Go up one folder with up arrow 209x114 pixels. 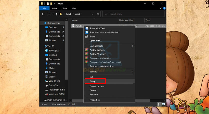pyautogui.click(x=56, y=14)
